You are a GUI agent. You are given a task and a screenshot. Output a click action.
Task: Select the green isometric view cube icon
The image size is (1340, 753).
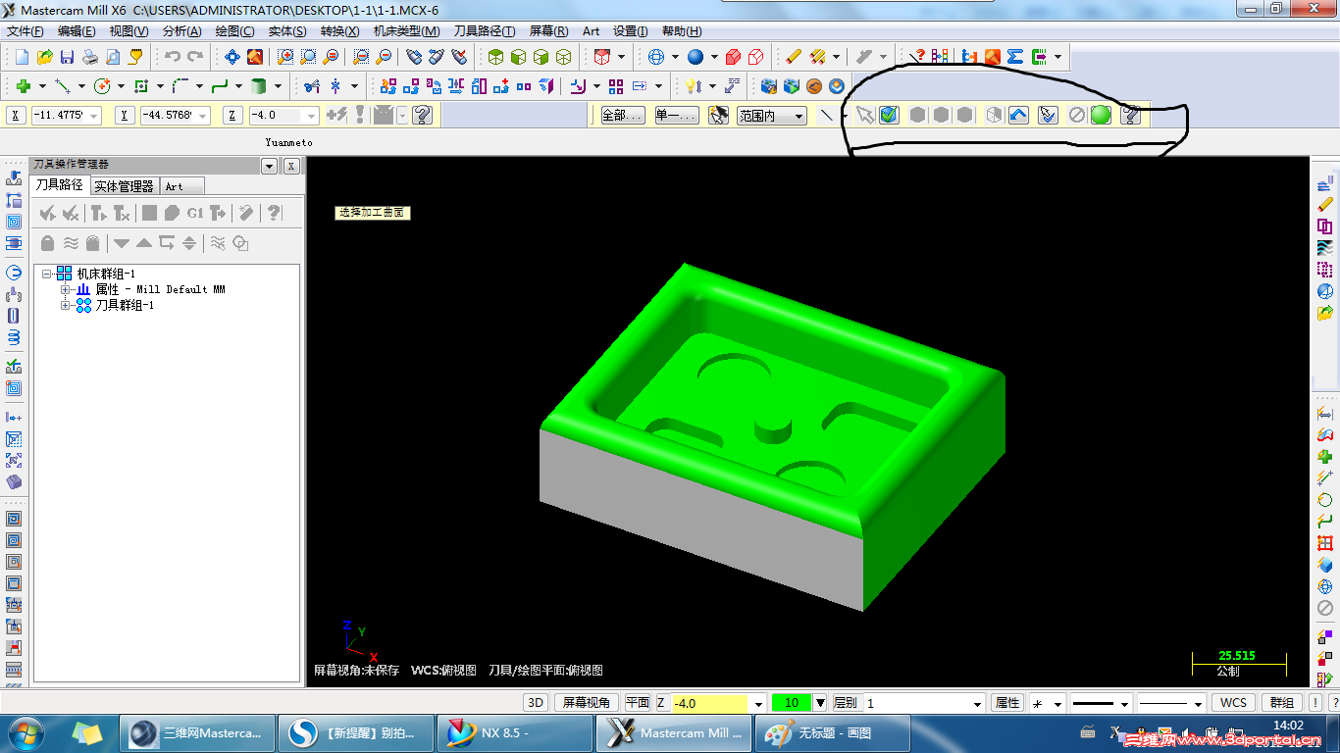[496, 57]
